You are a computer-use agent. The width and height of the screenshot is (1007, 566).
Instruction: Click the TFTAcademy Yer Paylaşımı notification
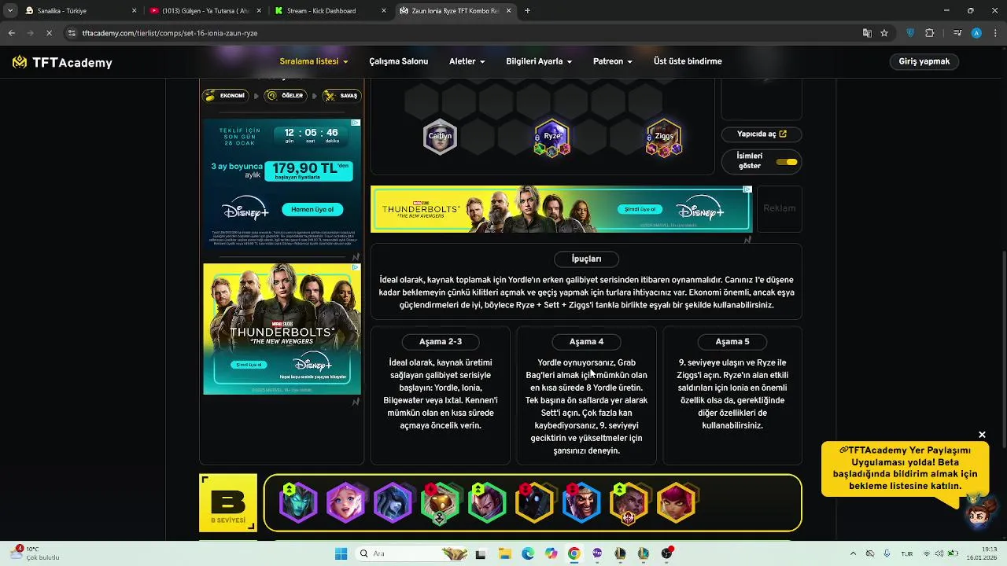click(905, 469)
